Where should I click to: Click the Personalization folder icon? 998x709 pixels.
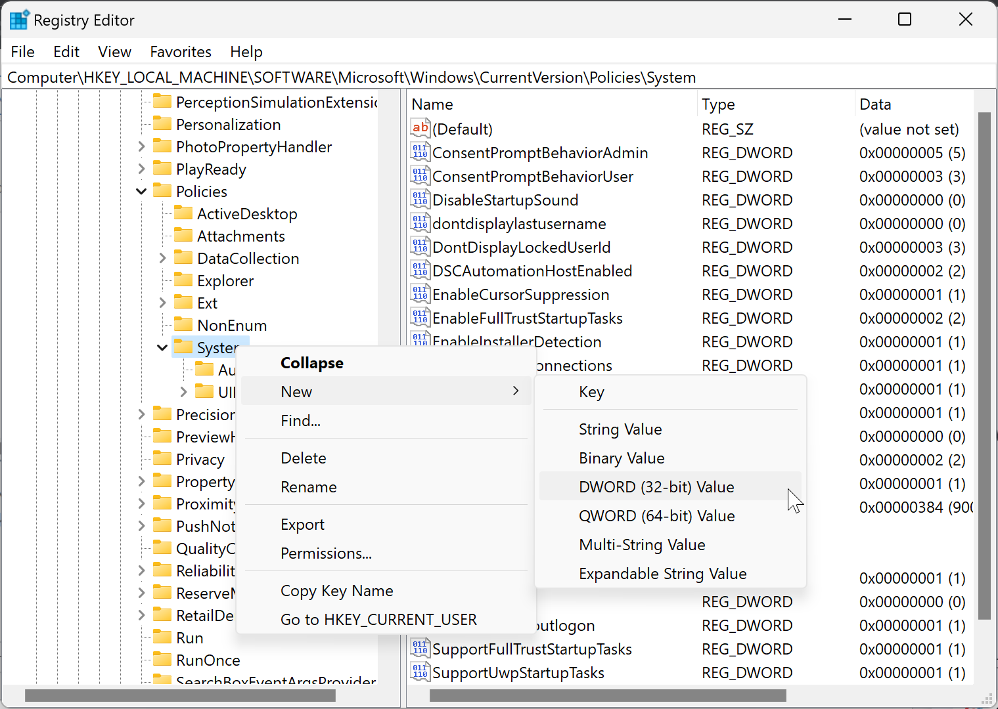[162, 123]
